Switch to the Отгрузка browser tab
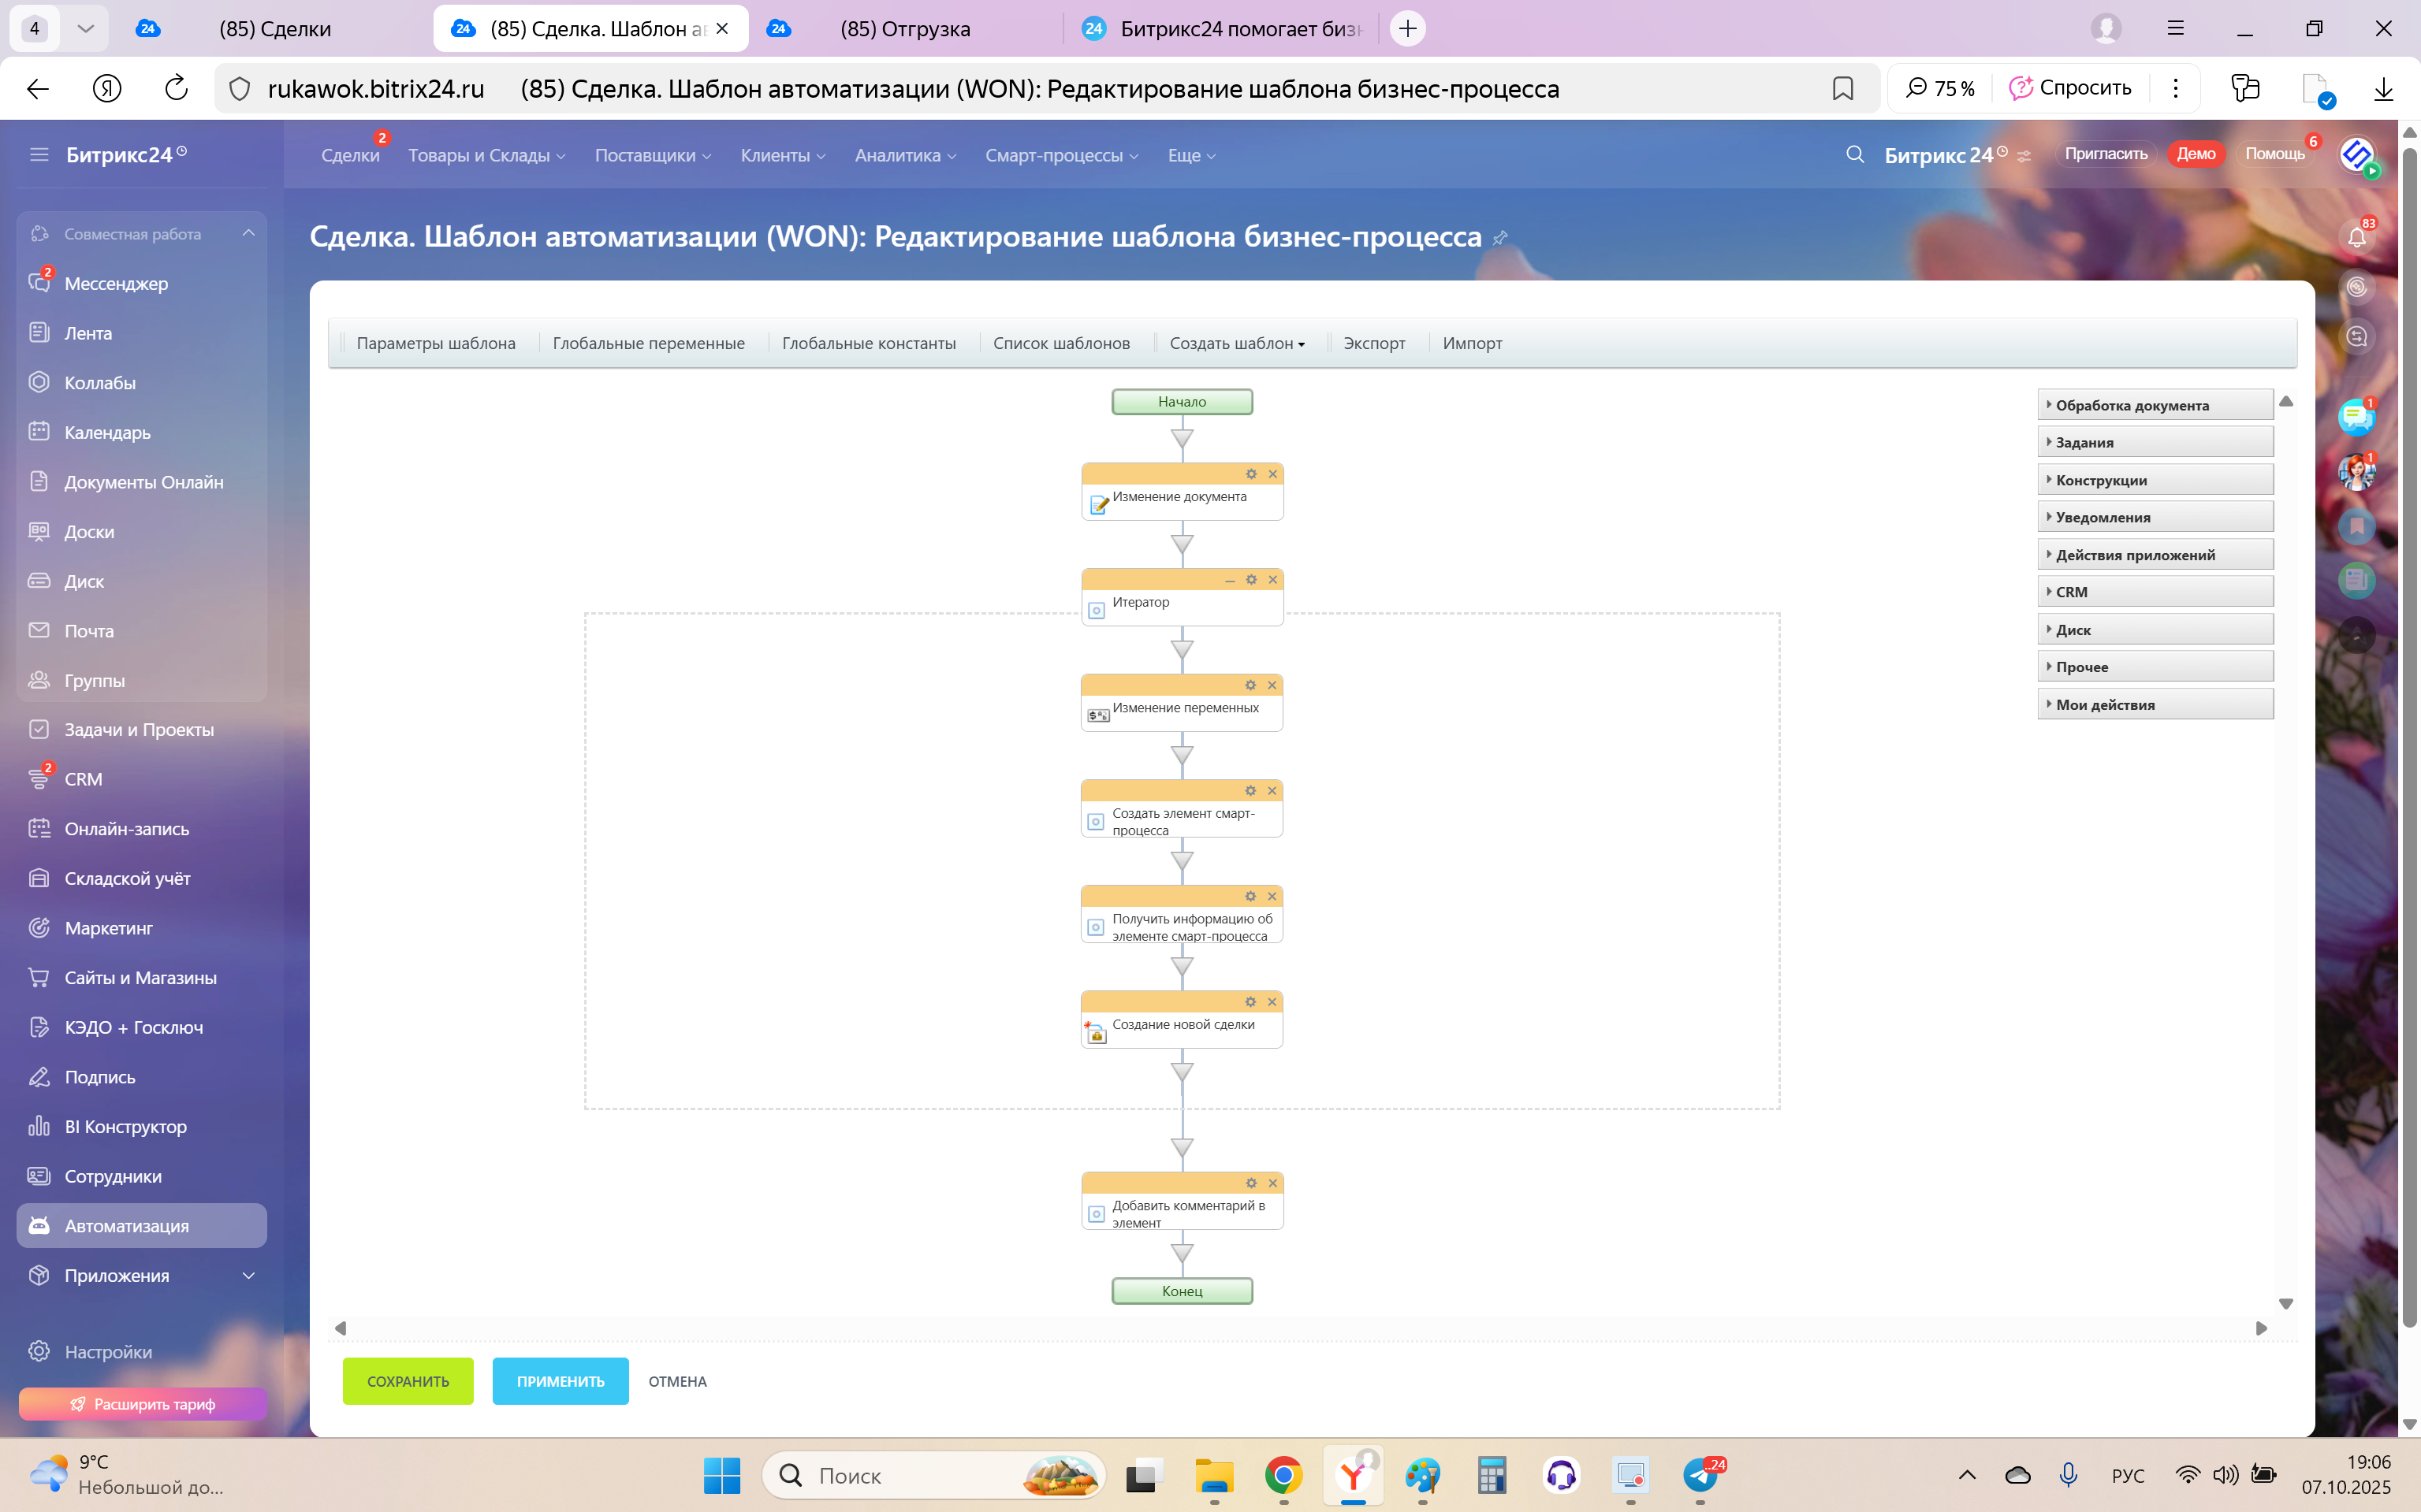2421x1512 pixels. 904,29
